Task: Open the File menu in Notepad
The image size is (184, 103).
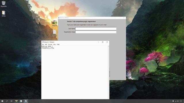Action: [x=43, y=45]
